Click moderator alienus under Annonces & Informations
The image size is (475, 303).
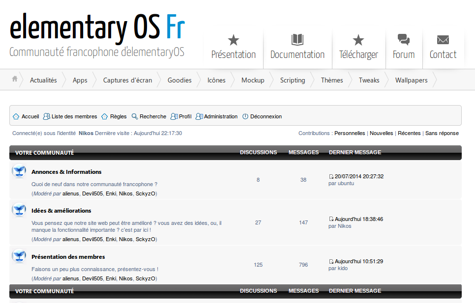[x=71, y=193]
